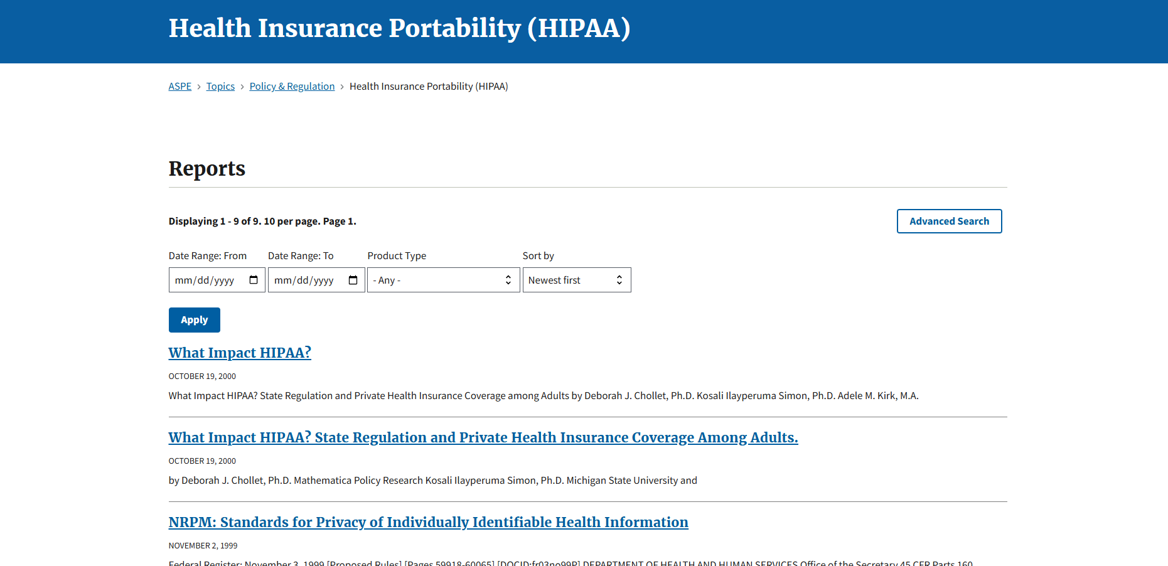Open the Product Type dropdown
This screenshot has width=1168, height=566.
coord(443,280)
